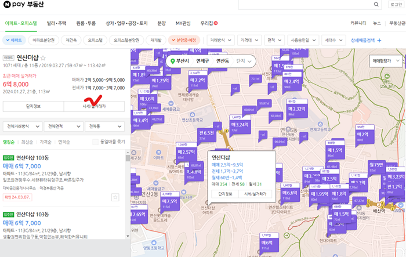Click the location pin icon by 부산시
The width and height of the screenshot is (406, 257).
173,61
